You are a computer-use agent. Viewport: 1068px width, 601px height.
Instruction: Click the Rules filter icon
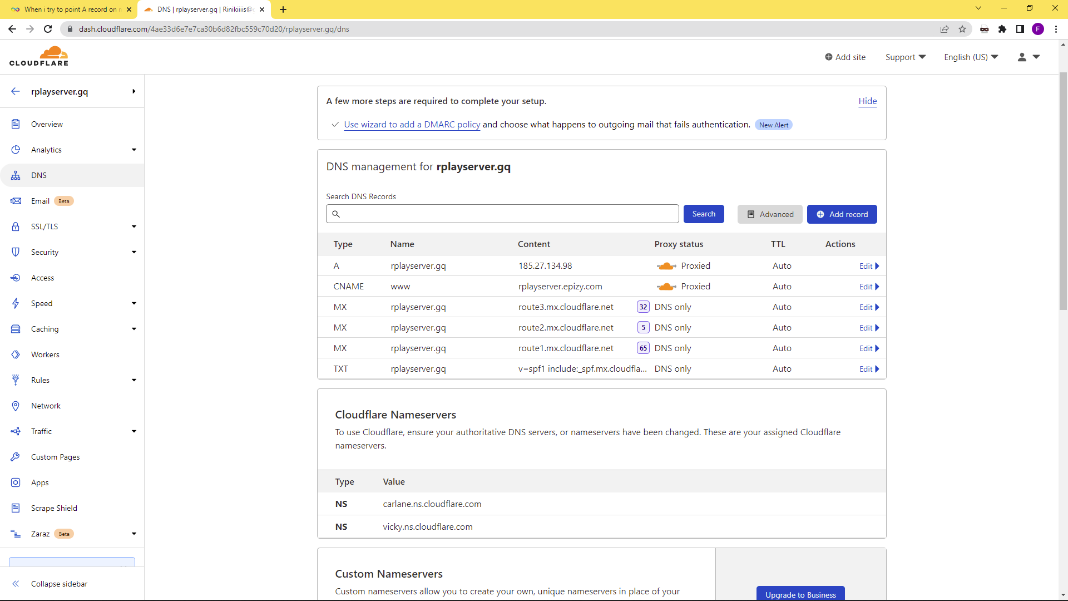pyautogui.click(x=16, y=380)
